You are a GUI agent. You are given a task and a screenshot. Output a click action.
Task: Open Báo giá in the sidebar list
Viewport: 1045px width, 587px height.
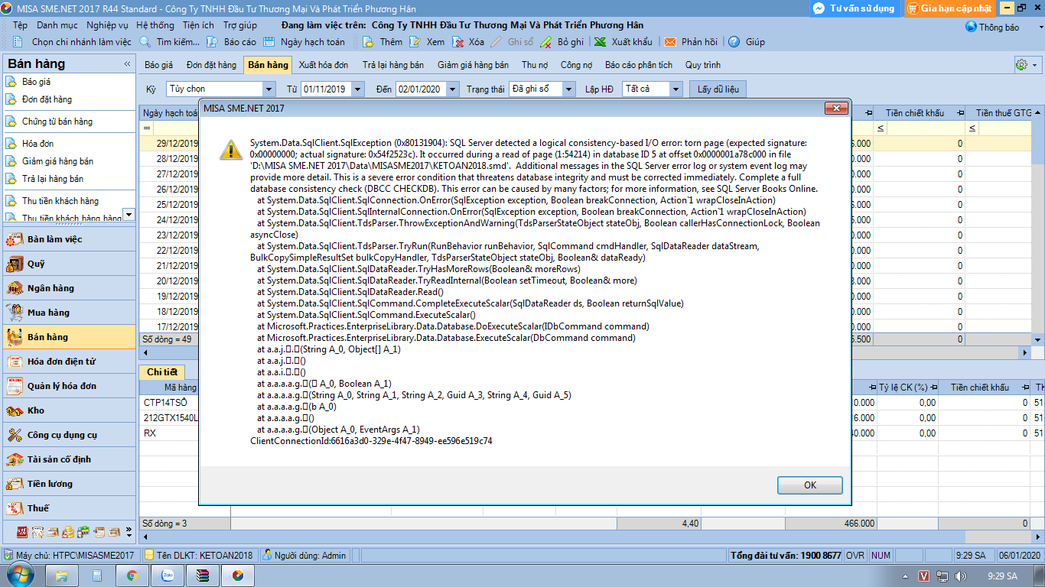tap(36, 82)
